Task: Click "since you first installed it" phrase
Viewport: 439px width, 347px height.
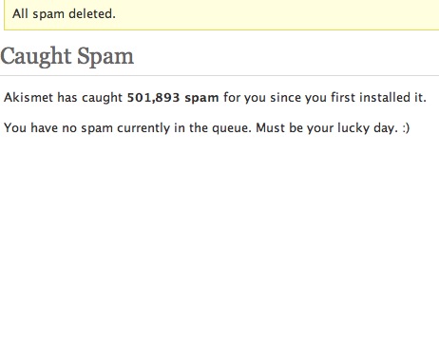Action: point(348,97)
